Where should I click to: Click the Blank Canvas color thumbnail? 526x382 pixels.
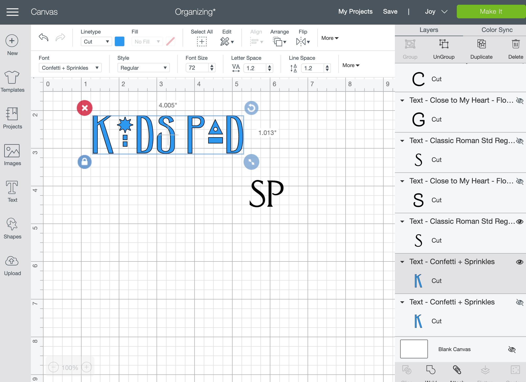click(414, 349)
